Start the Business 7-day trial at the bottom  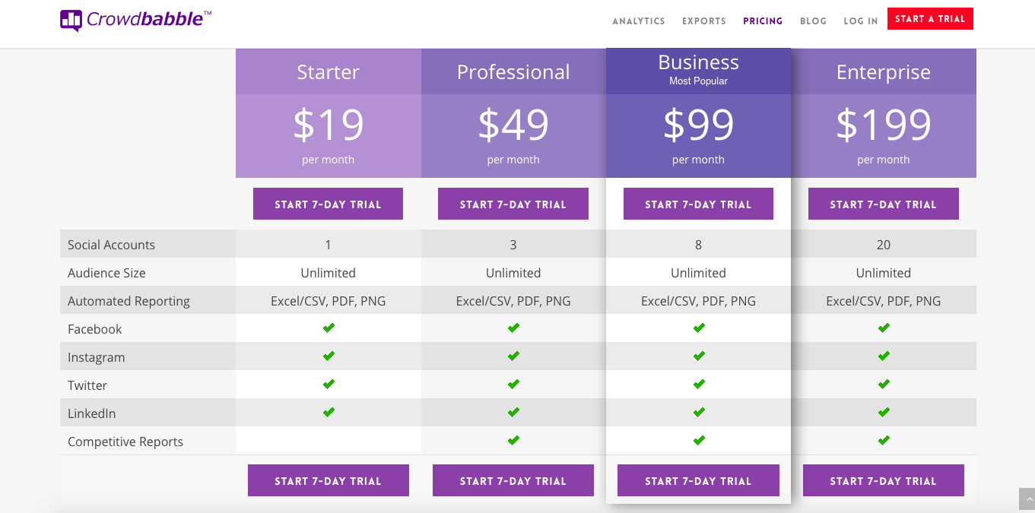[x=698, y=481]
